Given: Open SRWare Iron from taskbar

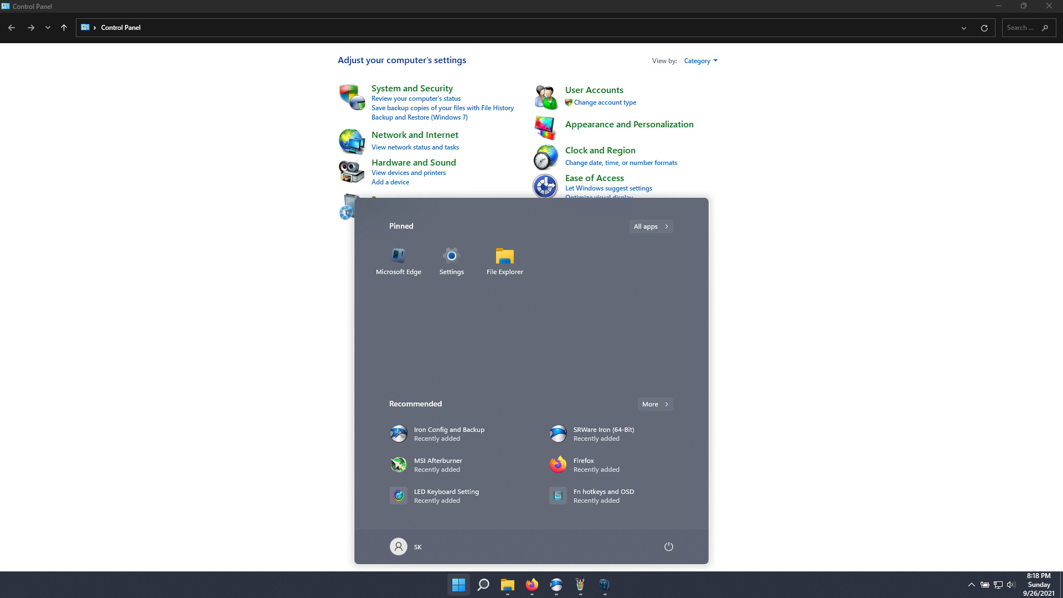Looking at the screenshot, I should (556, 585).
